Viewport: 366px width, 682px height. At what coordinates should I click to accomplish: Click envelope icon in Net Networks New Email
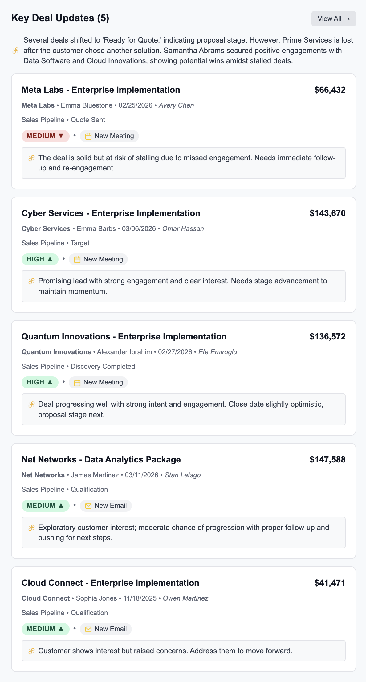pyautogui.click(x=88, y=506)
